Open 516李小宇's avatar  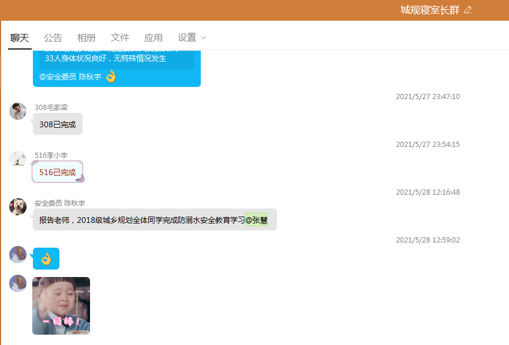pyautogui.click(x=18, y=158)
